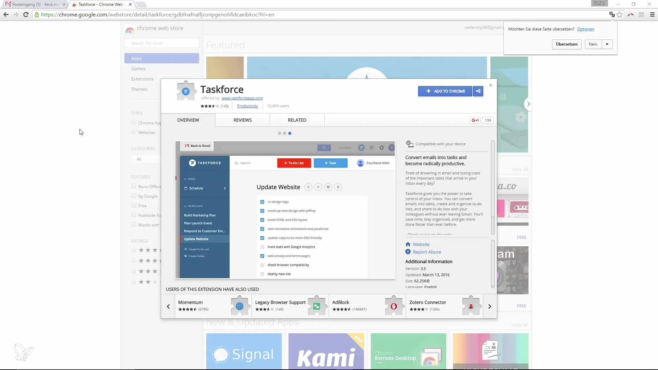Open the RELATED tab

[x=297, y=120]
